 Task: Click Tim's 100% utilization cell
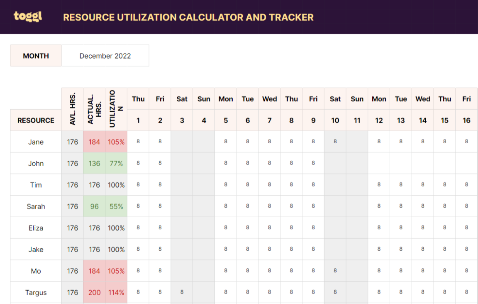point(116,184)
